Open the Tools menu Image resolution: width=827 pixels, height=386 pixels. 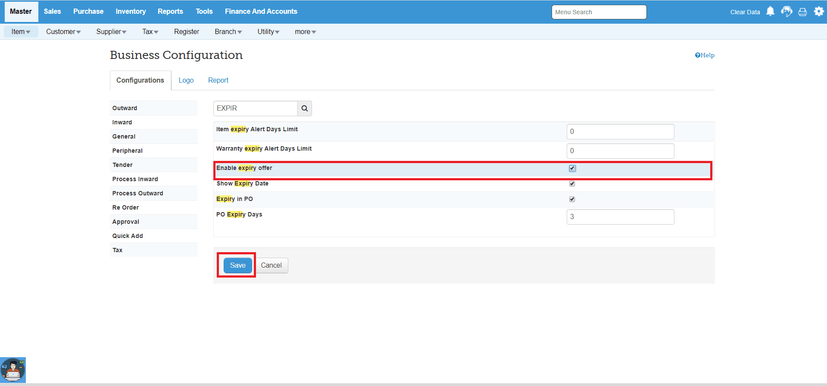tap(204, 12)
